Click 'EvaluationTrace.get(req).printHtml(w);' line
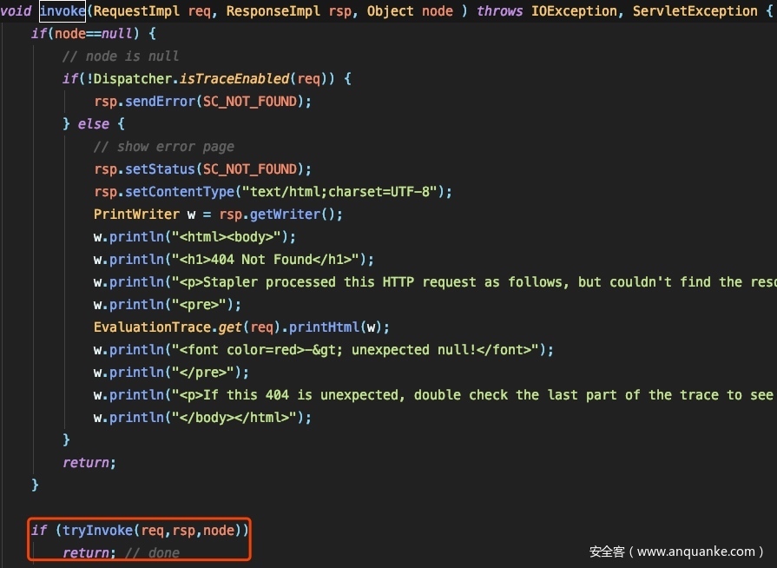The image size is (777, 568). (242, 327)
